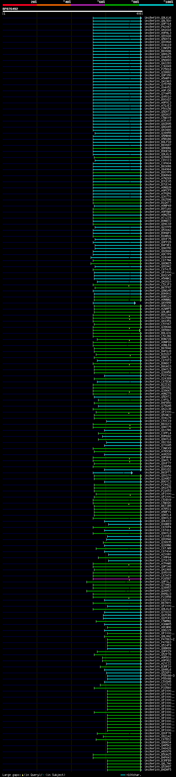The image size is (176, 777).
Task: Open the UniRef100_C5YV67 hit
Action: pyautogui.click(x=158, y=324)
